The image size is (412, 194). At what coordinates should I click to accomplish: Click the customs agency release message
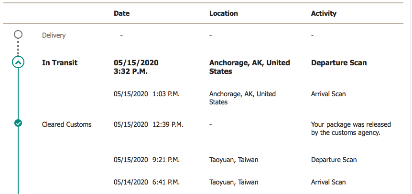pyautogui.click(x=351, y=129)
